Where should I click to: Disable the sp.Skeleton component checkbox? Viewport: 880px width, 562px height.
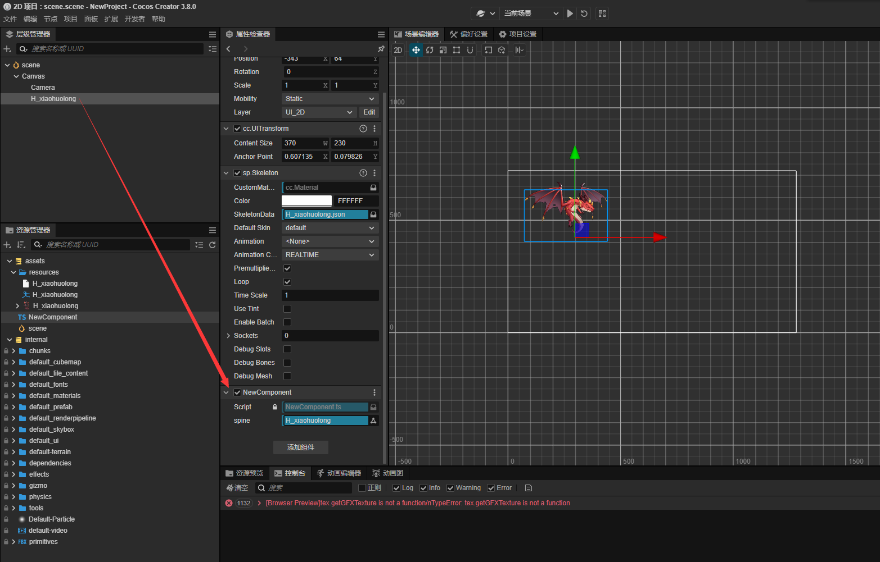(x=237, y=173)
